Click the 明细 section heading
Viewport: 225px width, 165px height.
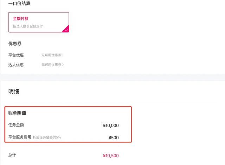(14, 91)
